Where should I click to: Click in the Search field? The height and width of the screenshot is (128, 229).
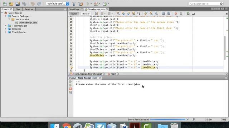click(x=206, y=4)
